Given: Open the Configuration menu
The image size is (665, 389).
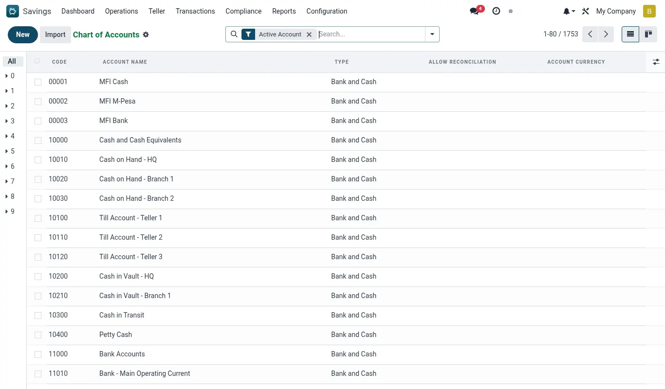Looking at the screenshot, I should (x=327, y=11).
